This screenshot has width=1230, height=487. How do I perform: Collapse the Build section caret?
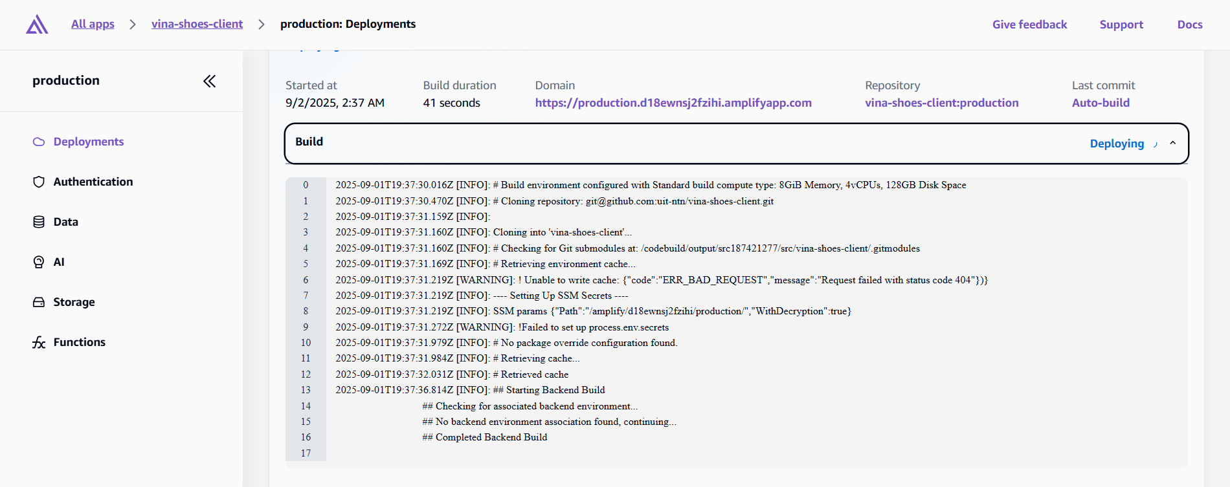1172,144
